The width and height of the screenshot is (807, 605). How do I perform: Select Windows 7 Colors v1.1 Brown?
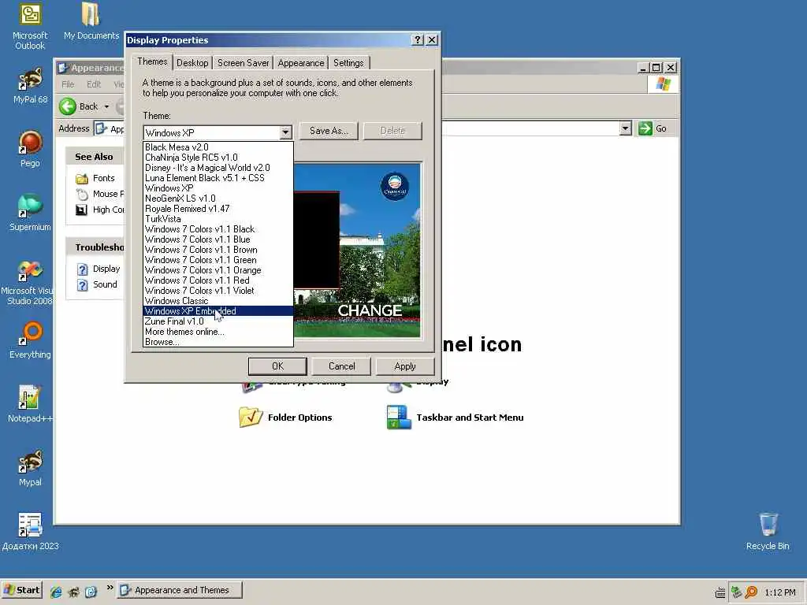click(218, 250)
